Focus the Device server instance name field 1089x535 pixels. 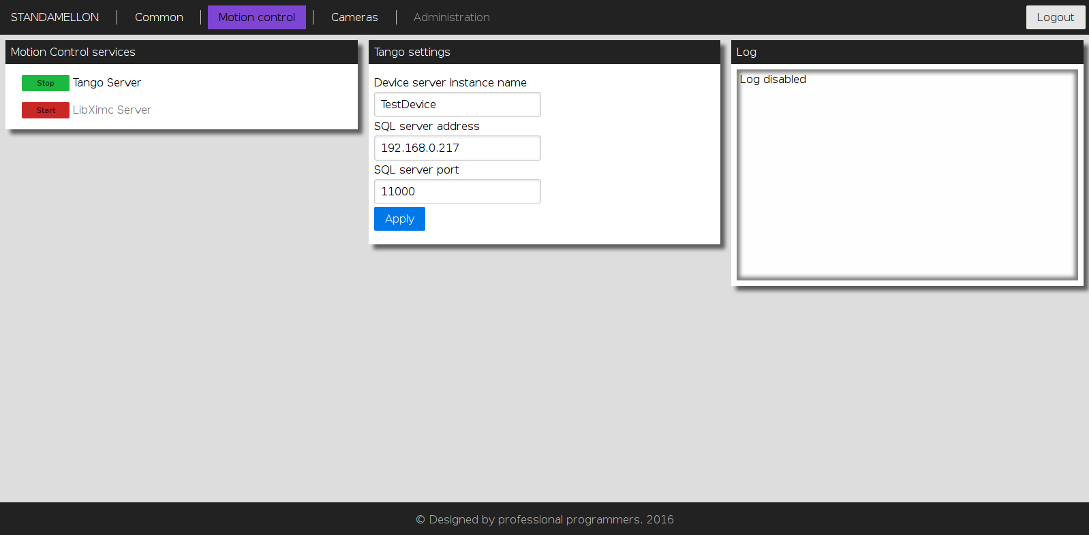pos(457,104)
